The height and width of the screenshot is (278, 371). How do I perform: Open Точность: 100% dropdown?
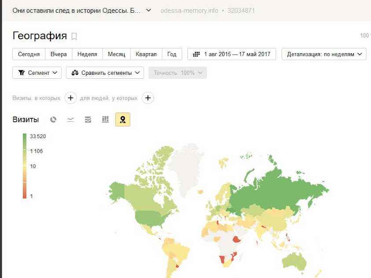tap(178, 73)
